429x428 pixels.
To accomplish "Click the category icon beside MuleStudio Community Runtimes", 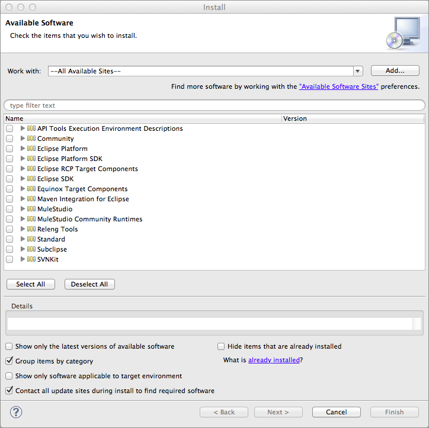I will point(31,218).
